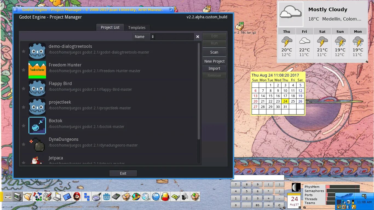This screenshot has width=374, height=210.
Task: Select day 31 in the calendar widget
Action: 285,107
